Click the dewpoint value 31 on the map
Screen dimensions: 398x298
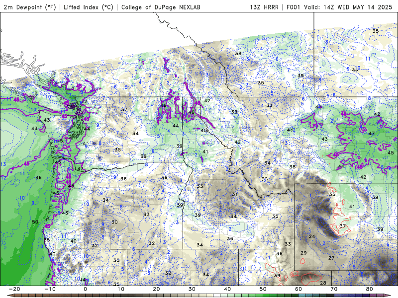pyautogui.click(x=234, y=194)
